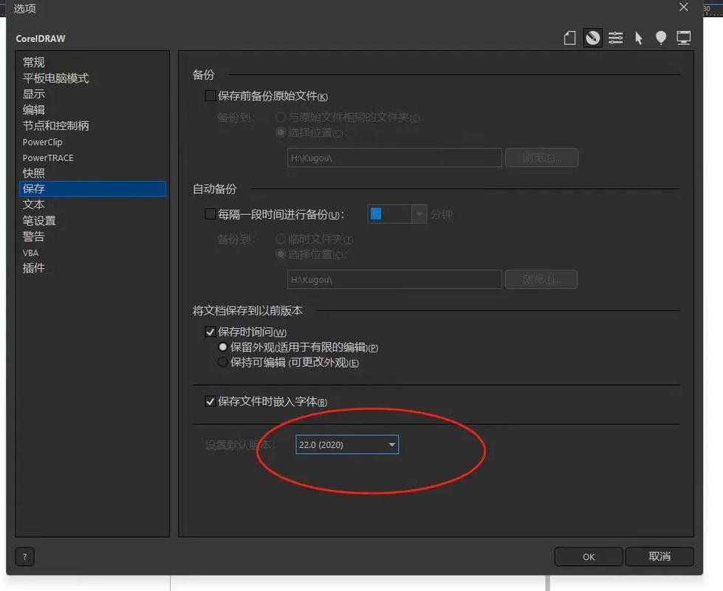
Task: Select 保留外观 radio option
Action: pyautogui.click(x=223, y=347)
